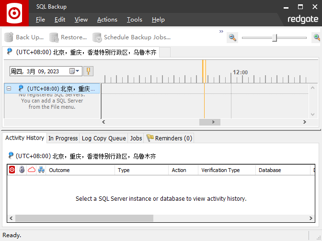Select the UTC+08:00 location tab
322x241 pixels.
80,52
